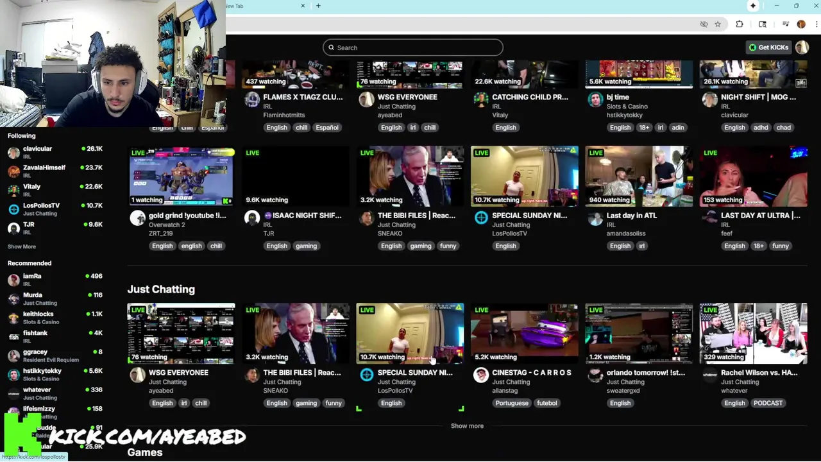Open orlando tomorrow stream thumbnail
Viewport: 821px width, 462px height.
click(x=639, y=334)
